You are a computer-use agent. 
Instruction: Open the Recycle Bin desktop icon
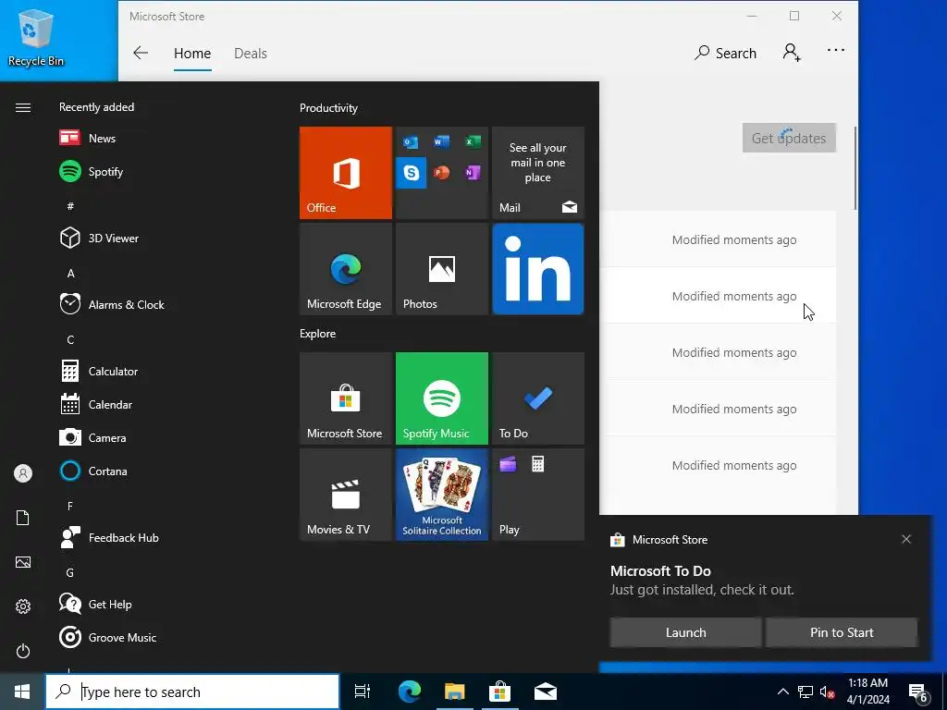(x=36, y=37)
